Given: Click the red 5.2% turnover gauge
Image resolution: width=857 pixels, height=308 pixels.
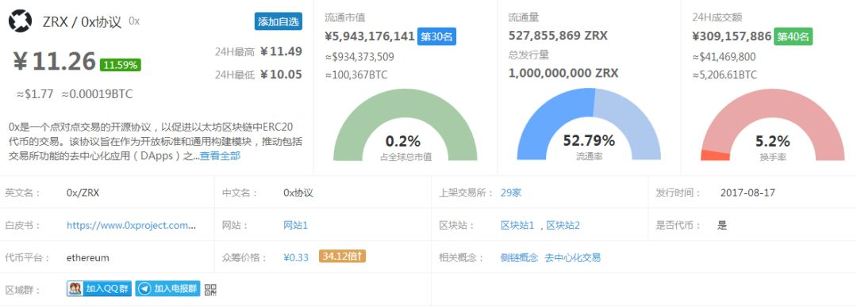Looking at the screenshot, I should coord(772,124).
